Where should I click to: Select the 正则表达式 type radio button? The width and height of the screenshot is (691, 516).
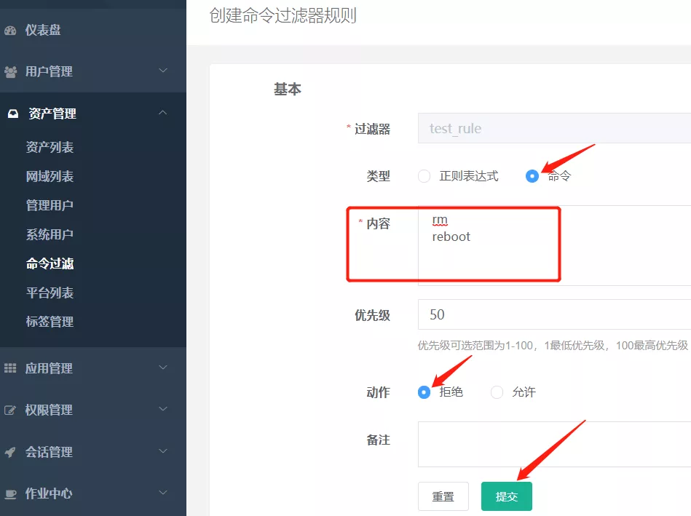click(425, 176)
